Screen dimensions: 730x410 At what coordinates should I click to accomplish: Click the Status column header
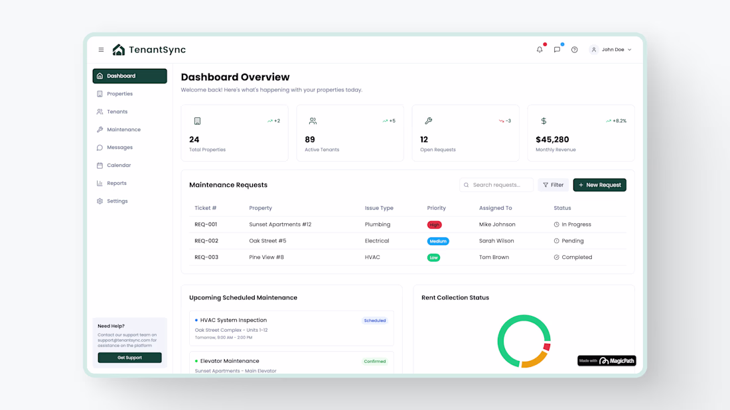point(562,208)
